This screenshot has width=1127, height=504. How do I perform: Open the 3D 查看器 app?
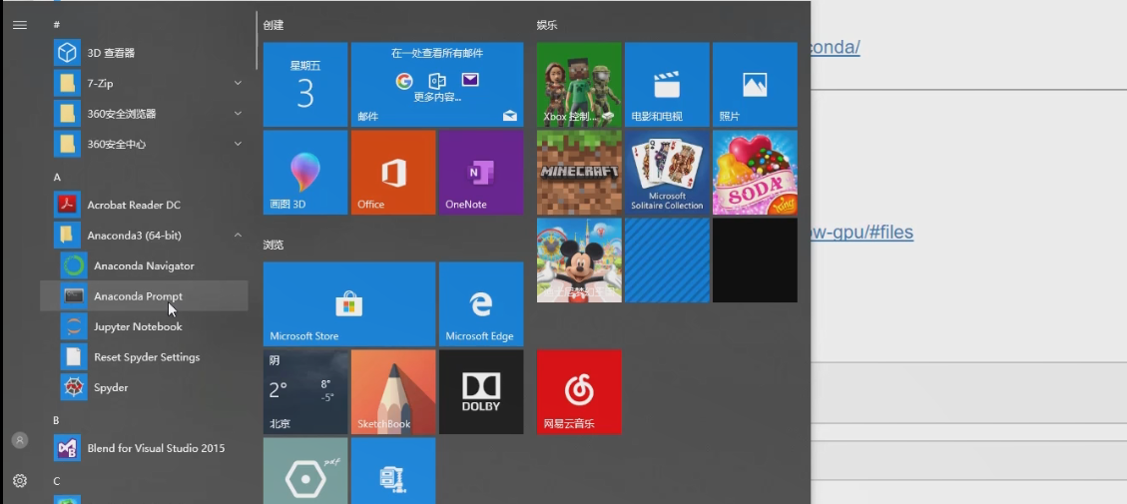point(144,53)
